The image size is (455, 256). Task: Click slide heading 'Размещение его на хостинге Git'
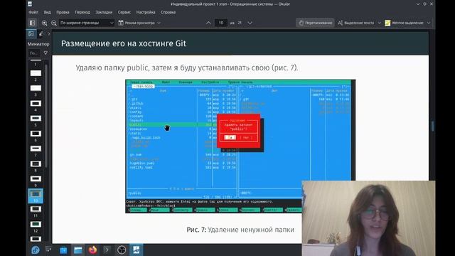[x=124, y=43]
